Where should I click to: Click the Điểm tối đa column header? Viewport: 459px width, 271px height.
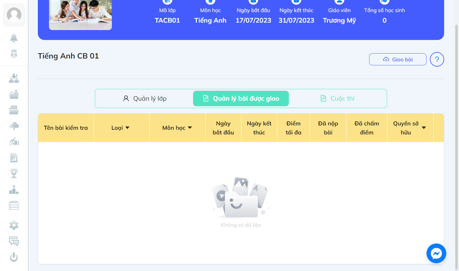click(x=293, y=128)
